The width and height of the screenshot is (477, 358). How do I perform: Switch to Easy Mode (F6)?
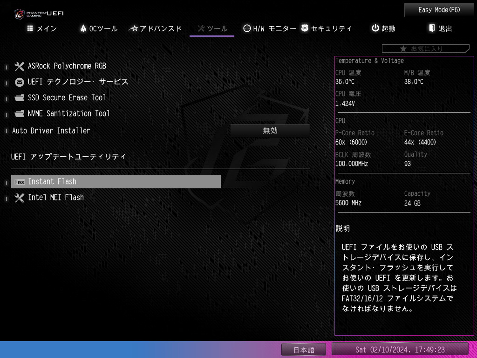tap(439, 10)
